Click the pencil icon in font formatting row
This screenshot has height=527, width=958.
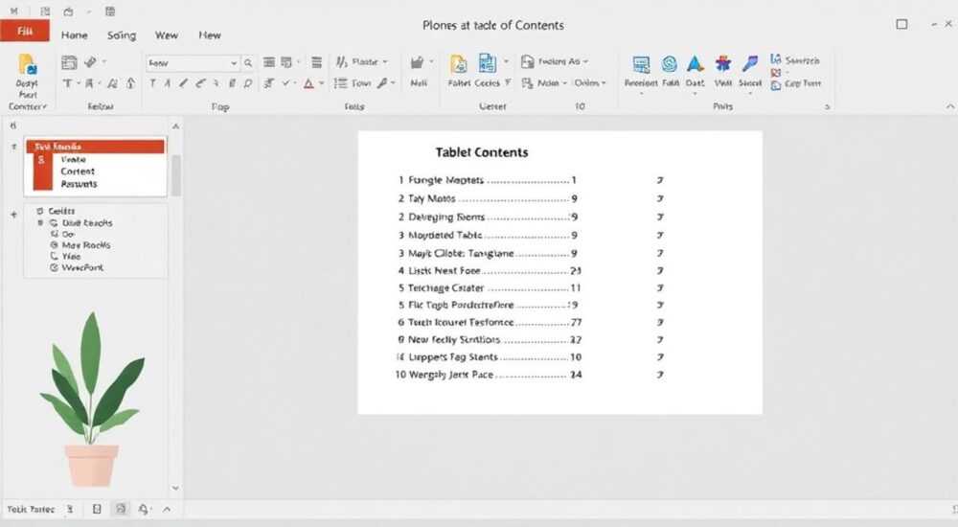[183, 83]
